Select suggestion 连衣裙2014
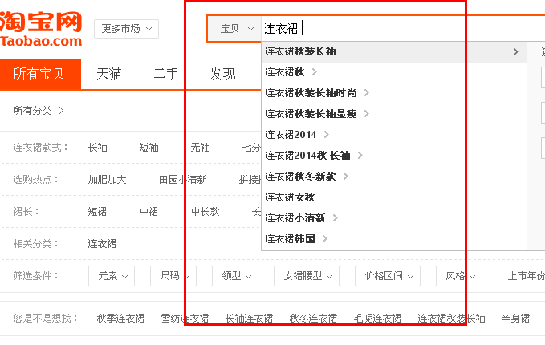 pyautogui.click(x=291, y=135)
